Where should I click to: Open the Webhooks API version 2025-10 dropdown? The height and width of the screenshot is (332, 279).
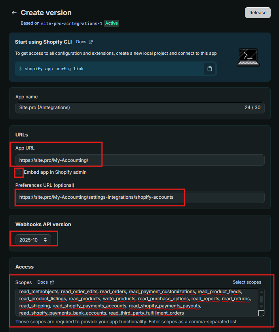point(33,240)
